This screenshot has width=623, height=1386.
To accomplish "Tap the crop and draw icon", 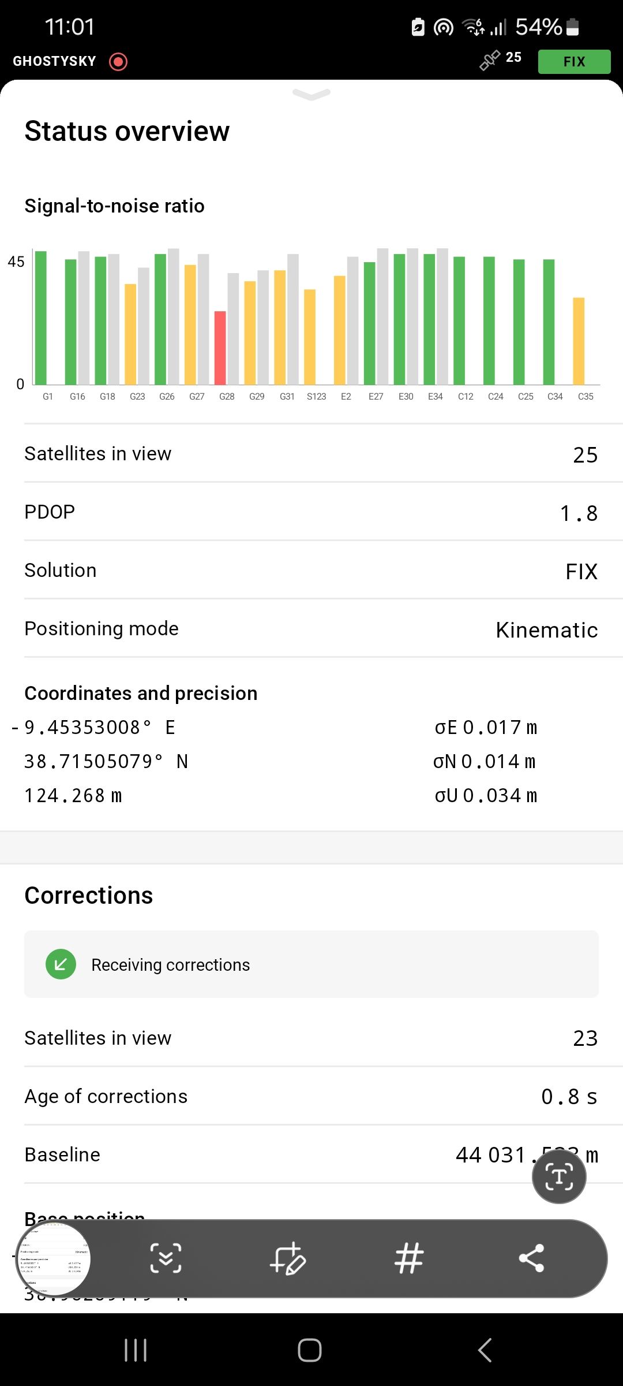I will [288, 1258].
